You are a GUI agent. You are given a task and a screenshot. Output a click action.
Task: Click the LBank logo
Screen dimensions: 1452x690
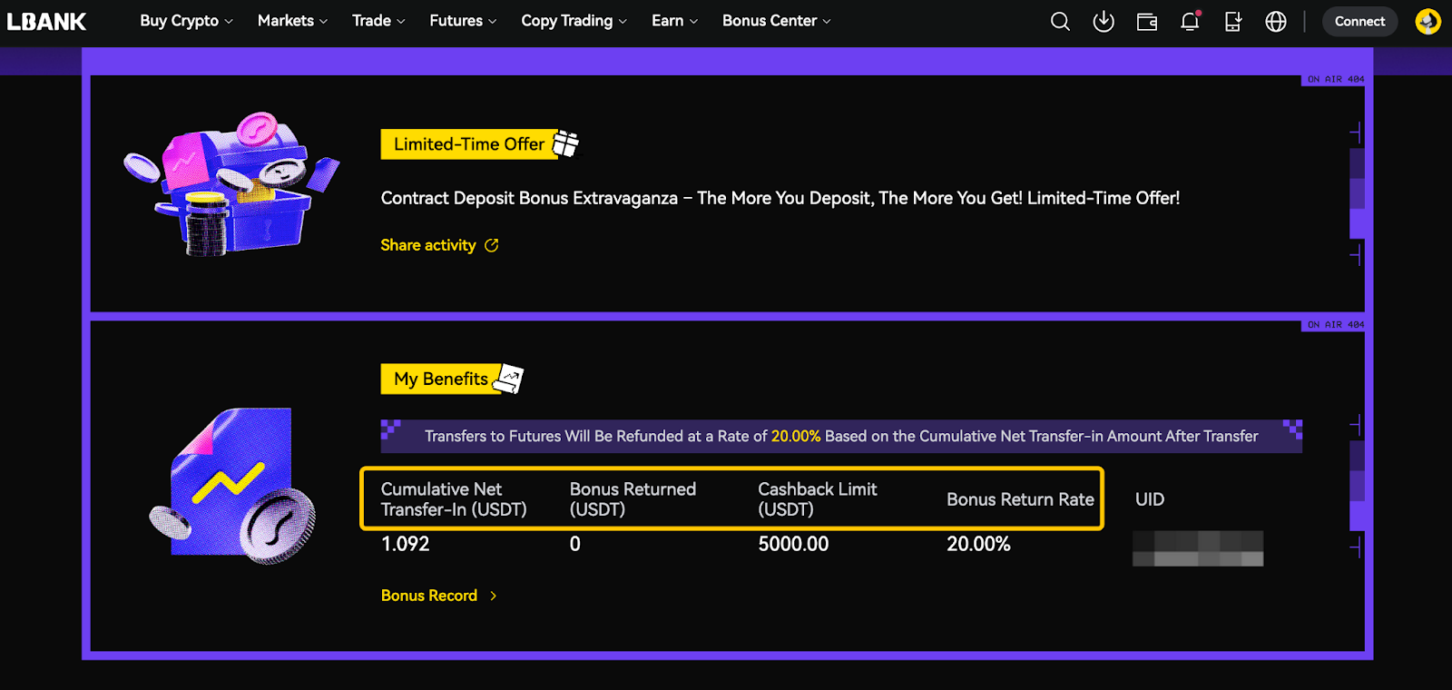click(x=47, y=21)
